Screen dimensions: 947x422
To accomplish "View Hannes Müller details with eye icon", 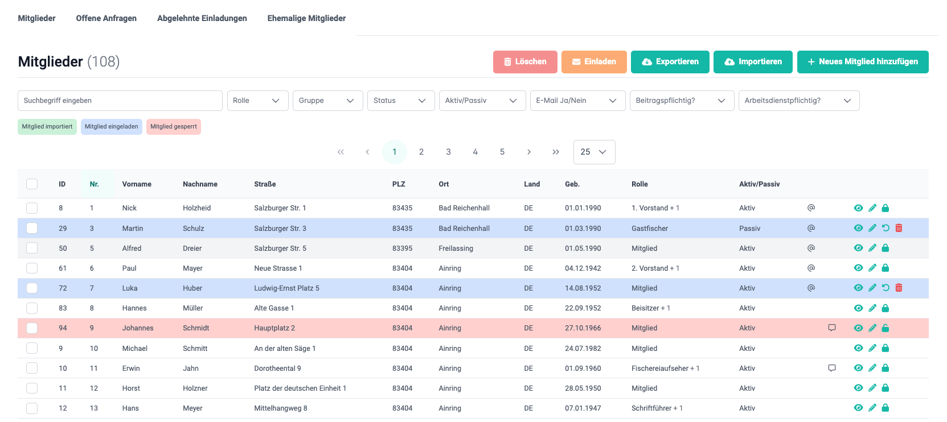I will pyautogui.click(x=858, y=308).
